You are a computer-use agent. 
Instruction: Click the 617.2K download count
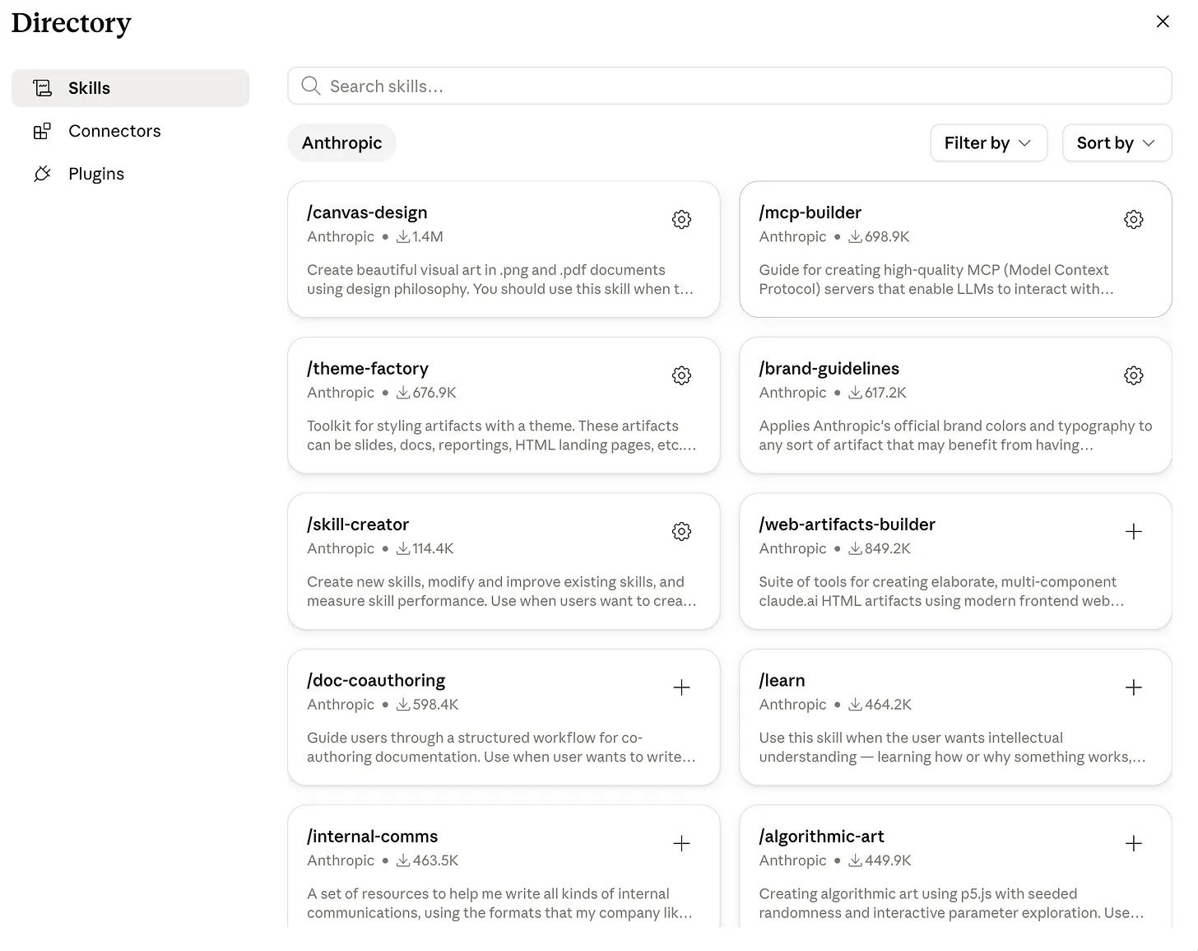885,393
